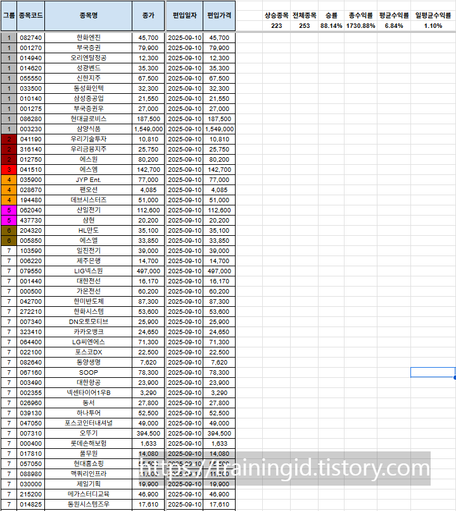Select the stock name 동원시스템즈우
Viewport: 456px width, 511px height.
(x=88, y=504)
